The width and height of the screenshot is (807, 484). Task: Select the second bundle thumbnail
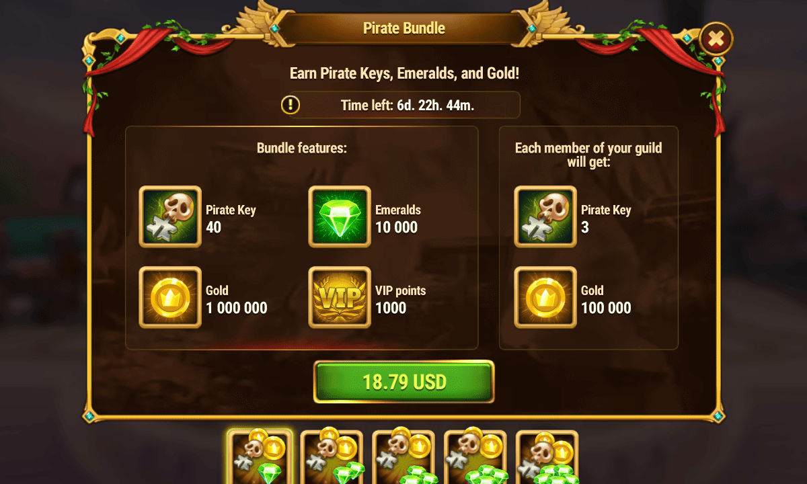[332, 457]
